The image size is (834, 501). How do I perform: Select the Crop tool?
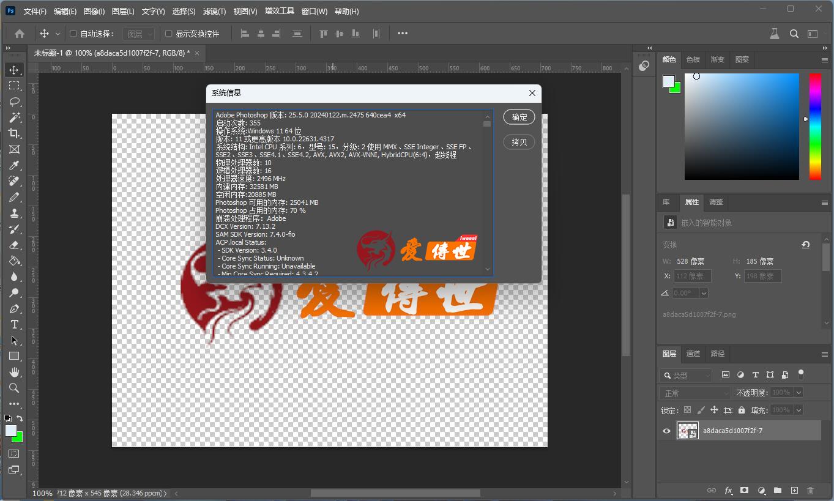pos(15,133)
